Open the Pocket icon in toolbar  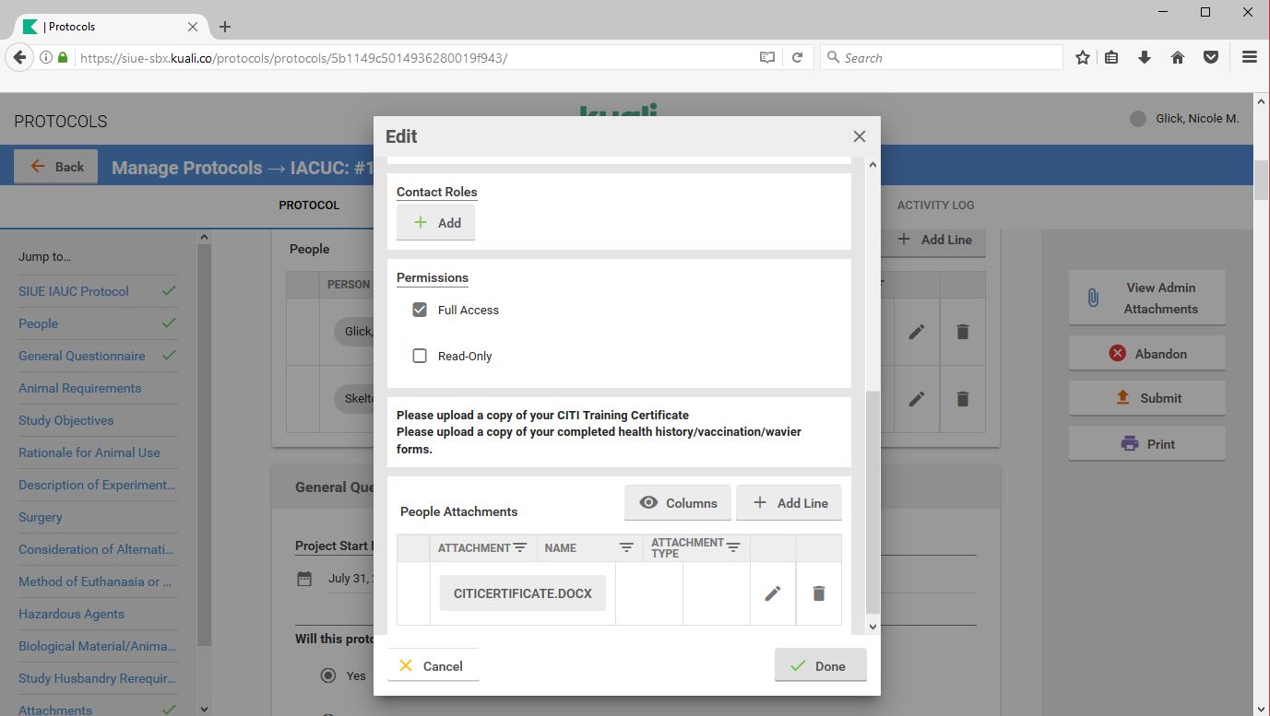(x=1211, y=57)
